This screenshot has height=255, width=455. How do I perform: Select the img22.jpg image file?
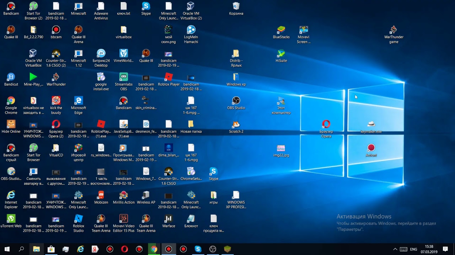coord(281,151)
